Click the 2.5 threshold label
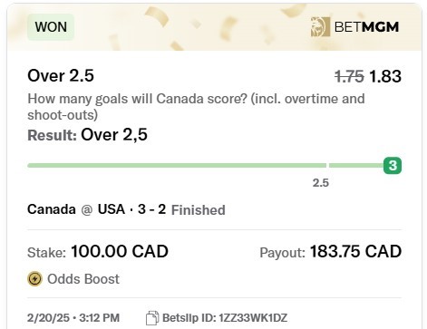Viewport: 427px width, 329px height. (x=321, y=183)
